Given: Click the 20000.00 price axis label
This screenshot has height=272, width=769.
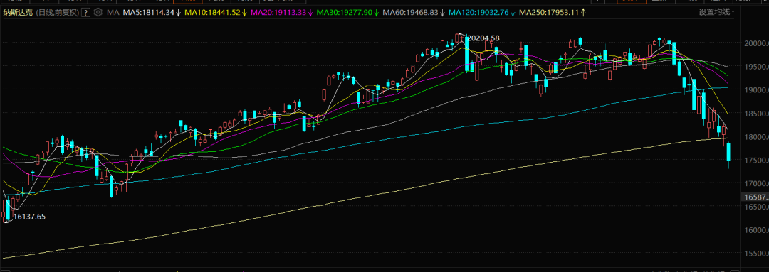Looking at the screenshot, I should 756,43.
